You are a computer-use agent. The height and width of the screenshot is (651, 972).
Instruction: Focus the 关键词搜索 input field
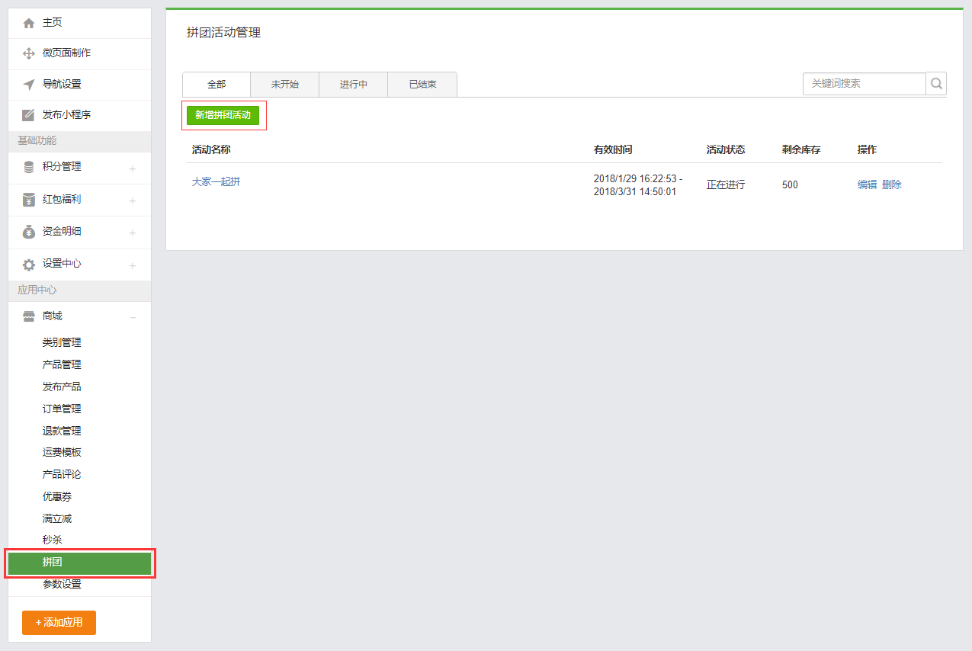[x=864, y=84]
